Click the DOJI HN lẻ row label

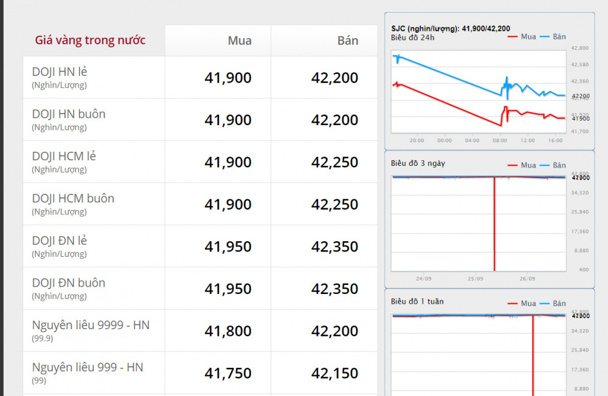(x=60, y=72)
